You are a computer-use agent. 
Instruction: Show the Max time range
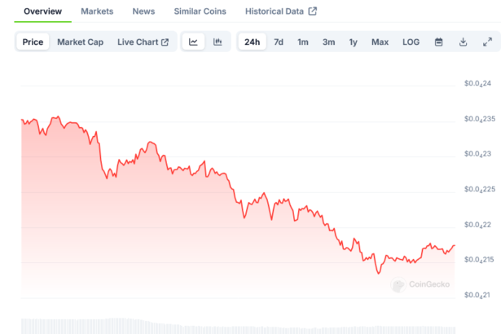[x=380, y=42]
